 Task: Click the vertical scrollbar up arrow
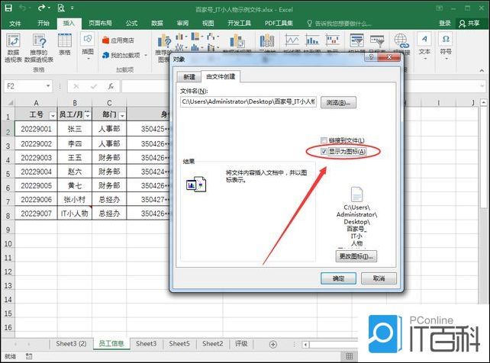(483, 102)
